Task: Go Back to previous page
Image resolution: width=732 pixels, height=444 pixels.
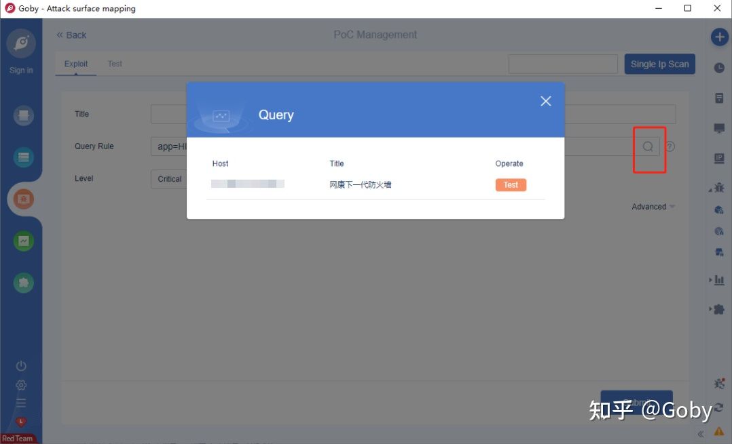Action: click(71, 35)
